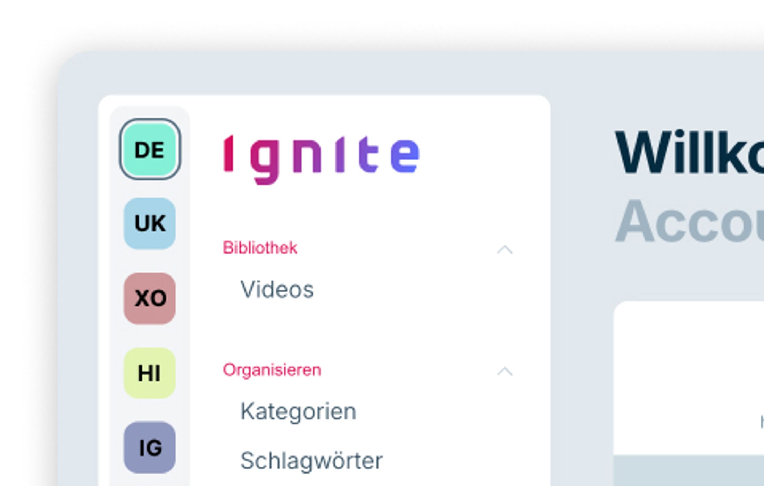Click the Ignite logo
Image resolution: width=764 pixels, height=486 pixels.
pyautogui.click(x=321, y=158)
